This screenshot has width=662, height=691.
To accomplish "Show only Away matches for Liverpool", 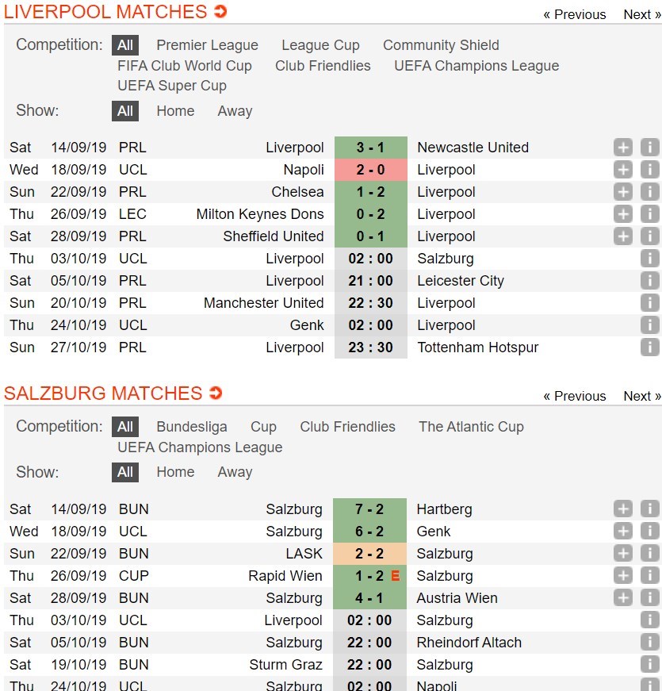I will pyautogui.click(x=235, y=110).
